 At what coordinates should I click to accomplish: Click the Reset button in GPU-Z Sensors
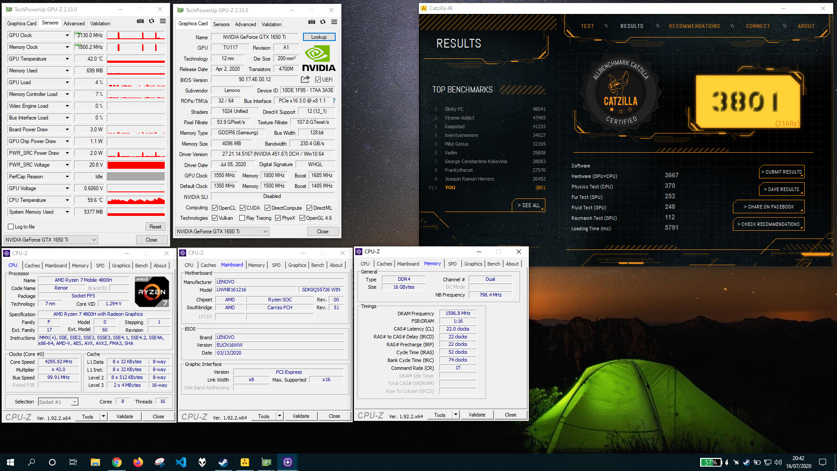click(x=156, y=227)
